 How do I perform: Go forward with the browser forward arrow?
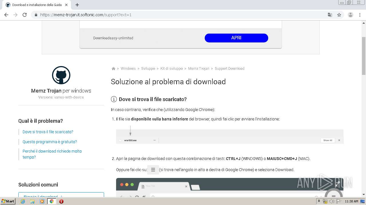[15, 15]
